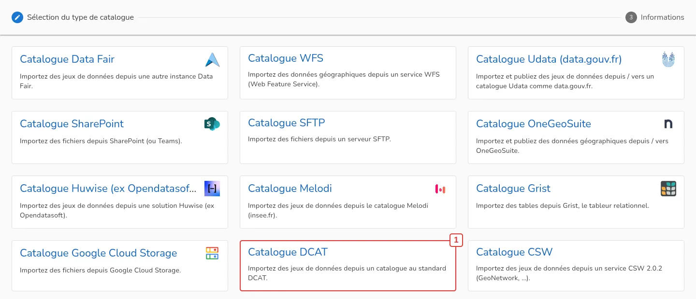
Task: Click the Huwise solution description text
Action: pos(117,210)
